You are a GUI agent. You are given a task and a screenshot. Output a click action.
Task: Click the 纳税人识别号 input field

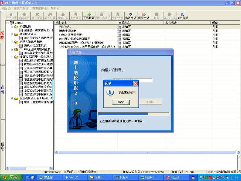point(133,80)
